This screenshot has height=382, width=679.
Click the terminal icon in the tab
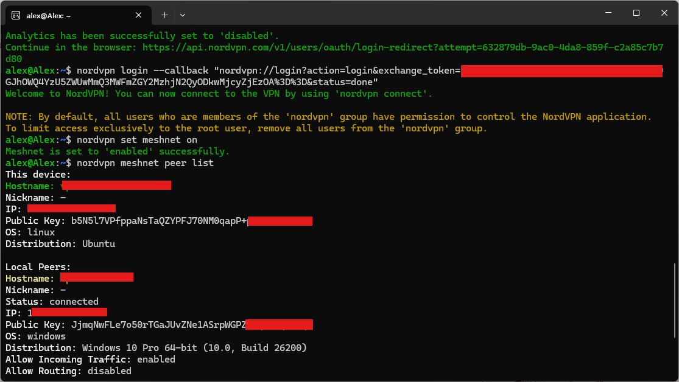click(16, 15)
